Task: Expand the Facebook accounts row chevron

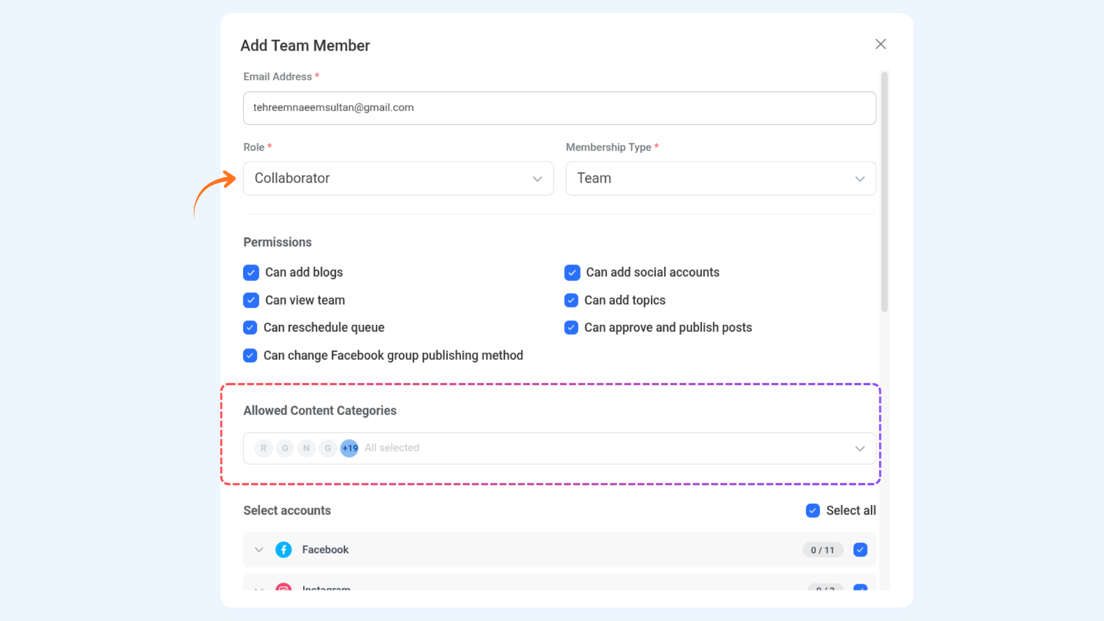Action: tap(259, 550)
